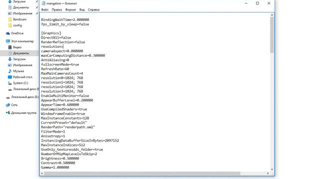Click the Рабочий стол desktop icon
Image resolution: width=319 pixels, height=179 pixels.
point(10,77)
